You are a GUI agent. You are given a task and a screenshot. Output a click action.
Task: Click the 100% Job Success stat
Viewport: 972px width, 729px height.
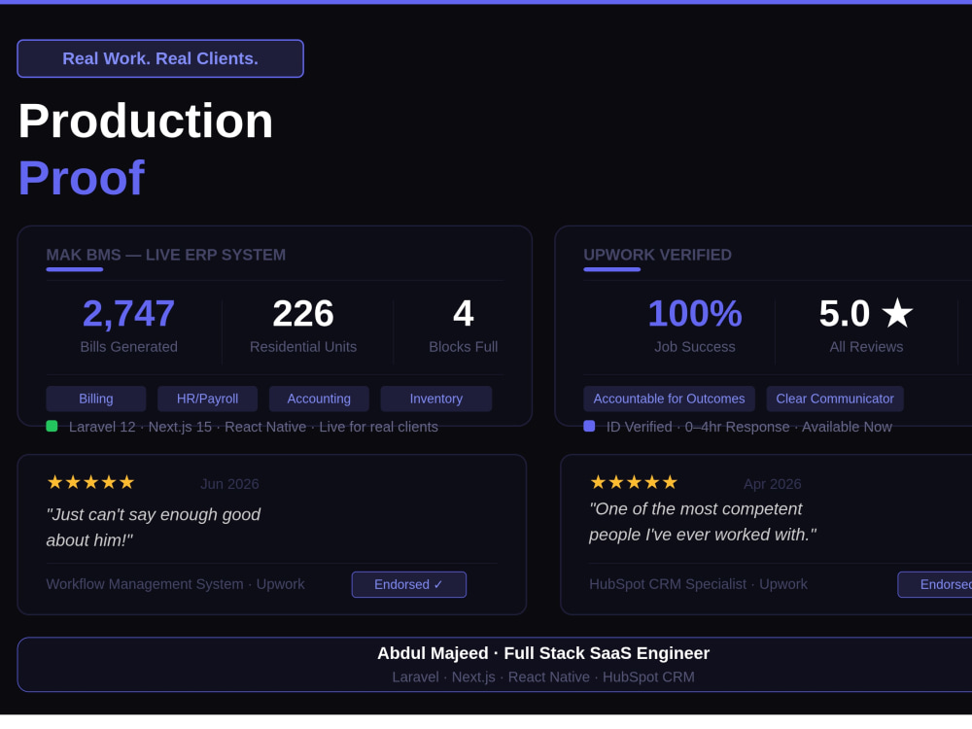[x=695, y=326]
